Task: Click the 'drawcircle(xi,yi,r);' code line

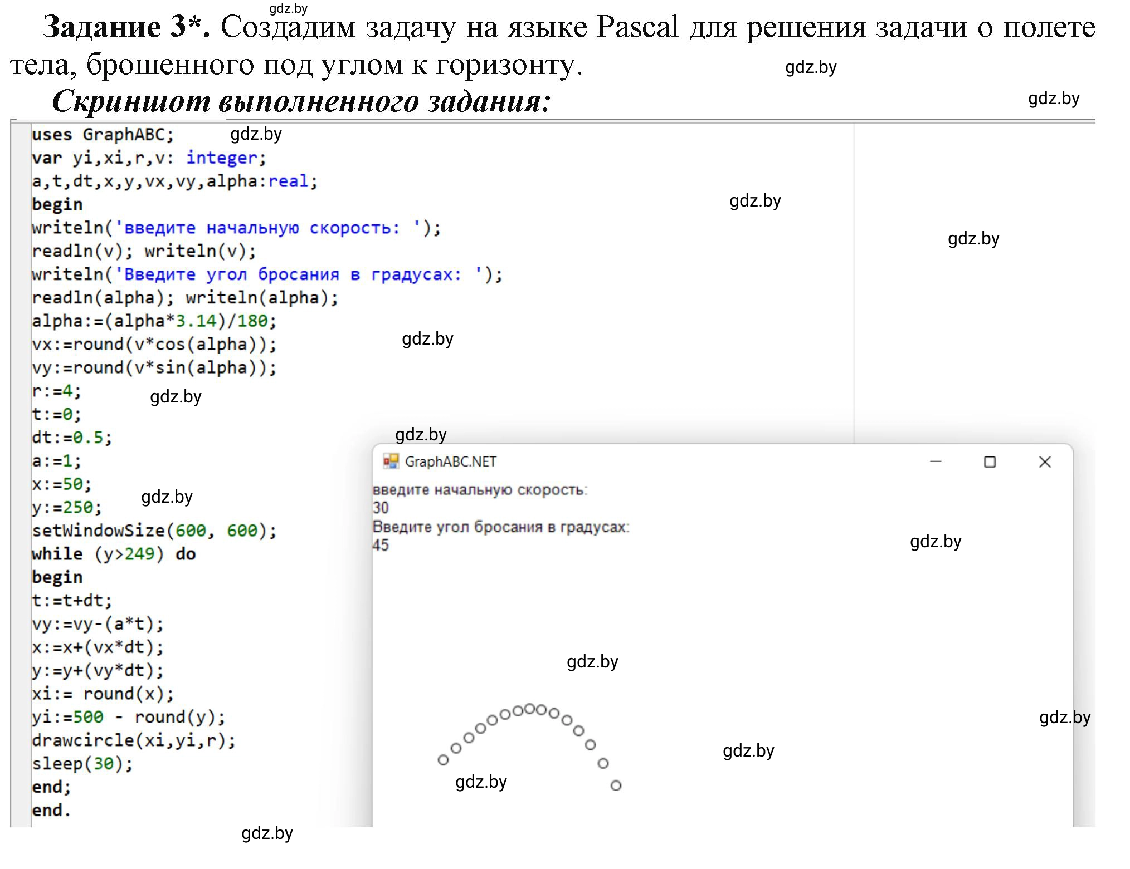Action: pos(134,740)
